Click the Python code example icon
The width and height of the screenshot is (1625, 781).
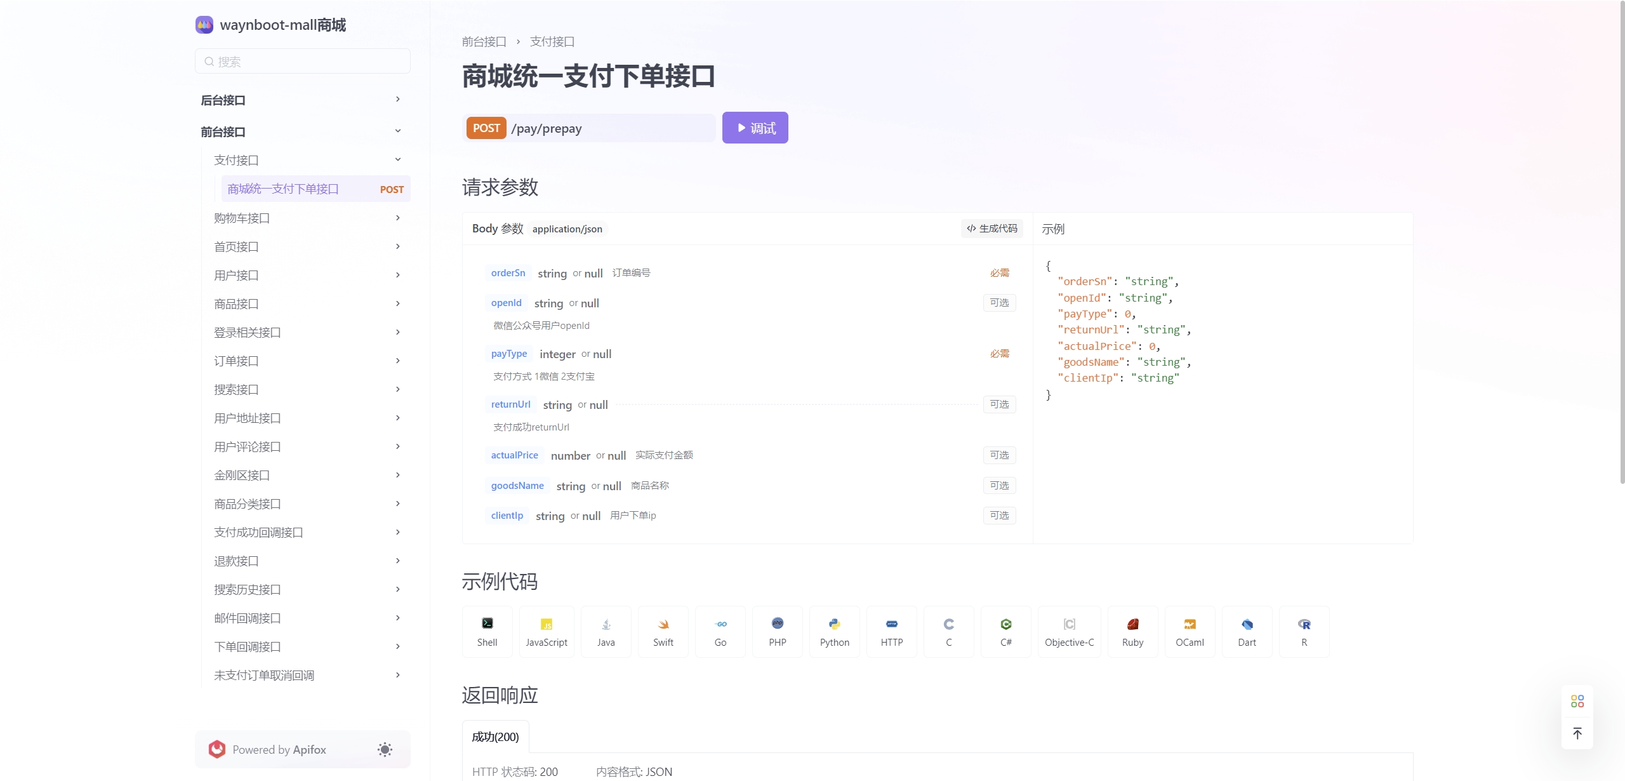tap(834, 630)
